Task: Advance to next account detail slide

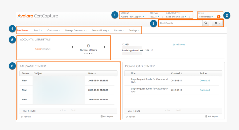Action: [104, 47]
